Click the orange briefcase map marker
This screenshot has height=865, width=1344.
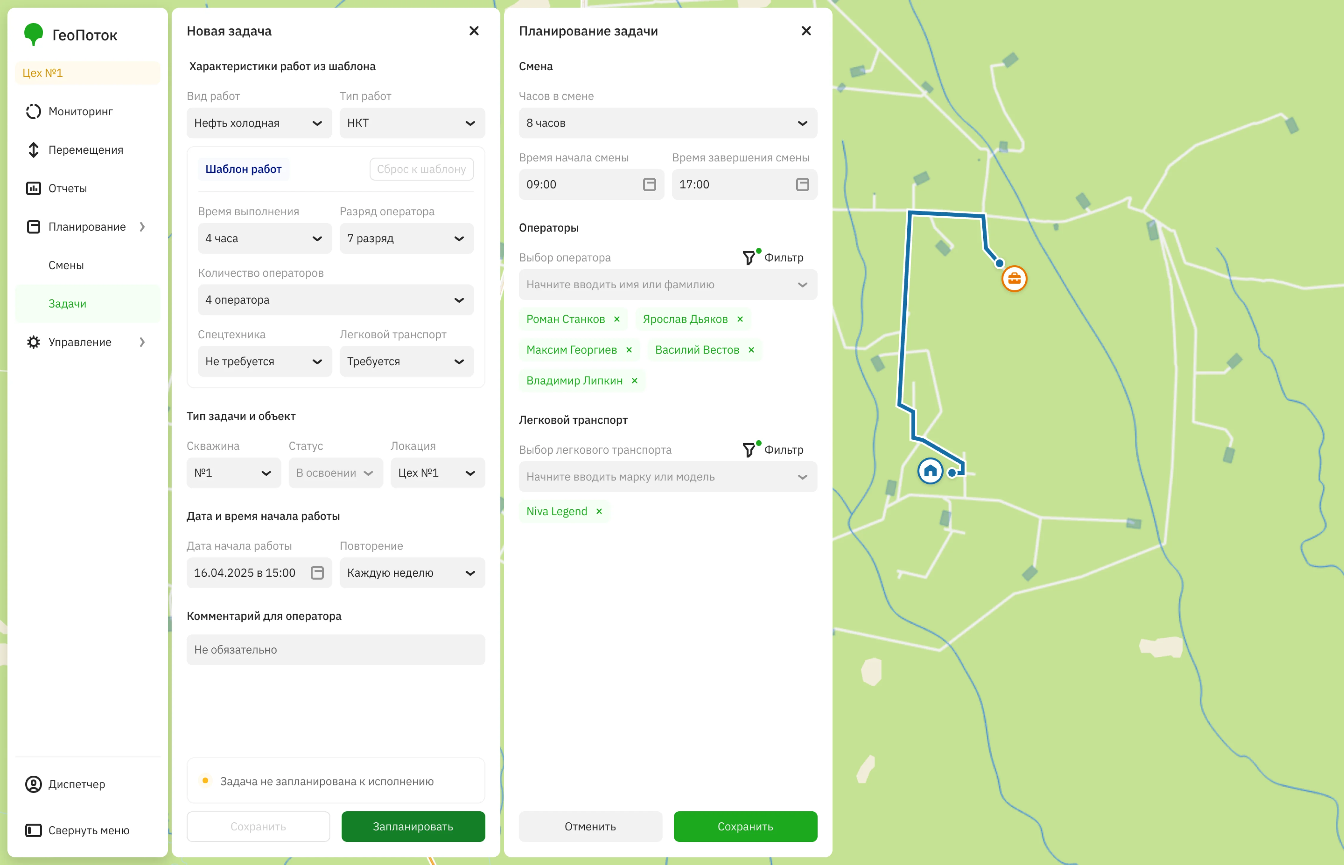[x=1014, y=279]
